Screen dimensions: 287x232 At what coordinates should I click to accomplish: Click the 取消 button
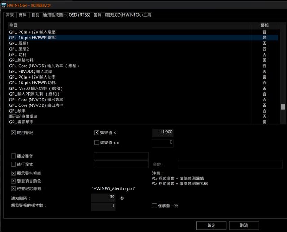[x=244, y=225]
